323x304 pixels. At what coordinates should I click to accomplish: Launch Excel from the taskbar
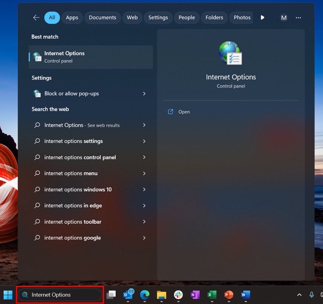[212, 295]
